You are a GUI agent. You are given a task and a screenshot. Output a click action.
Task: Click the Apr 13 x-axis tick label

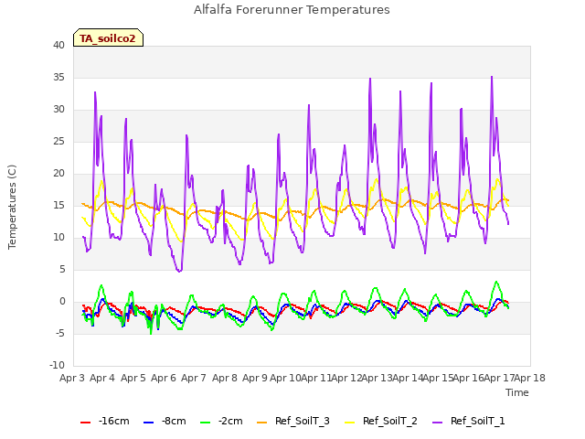pos(378,378)
